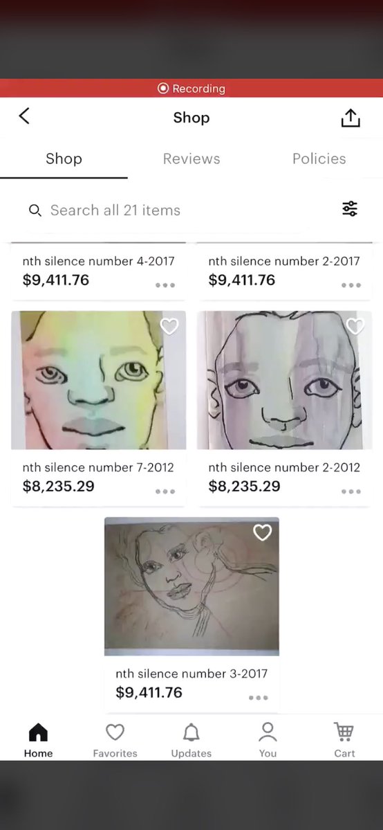This screenshot has width=383, height=830.
Task: Open more options for number 2-2012
Action: click(351, 491)
